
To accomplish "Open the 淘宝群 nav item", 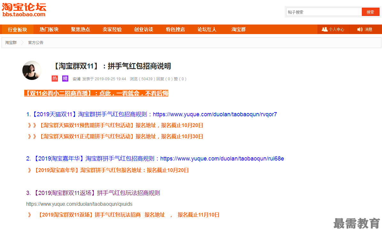I will (238, 29).
